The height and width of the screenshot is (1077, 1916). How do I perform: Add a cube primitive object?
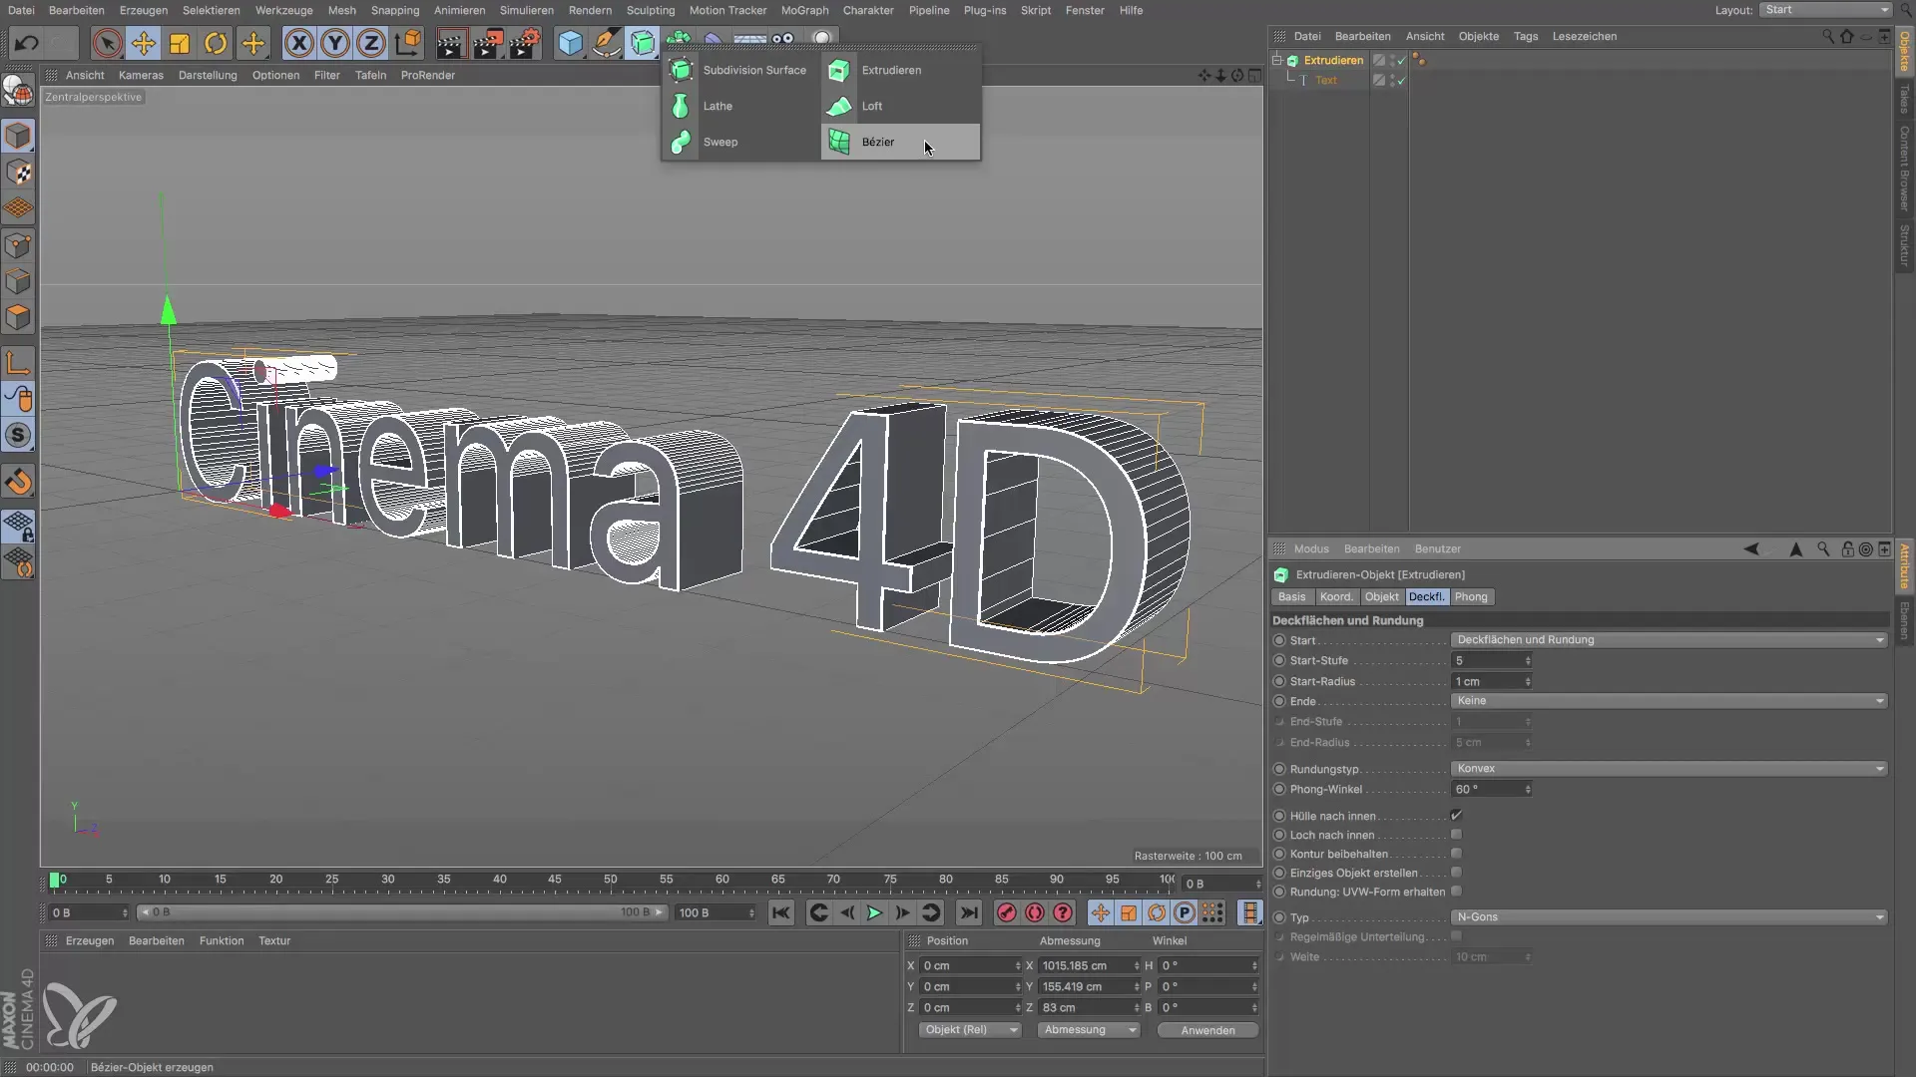pyautogui.click(x=570, y=43)
